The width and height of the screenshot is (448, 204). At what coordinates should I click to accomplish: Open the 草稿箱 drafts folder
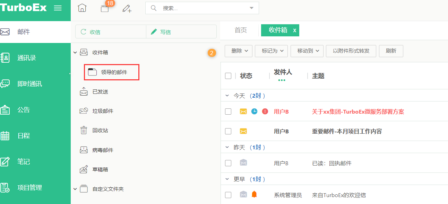(x=100, y=170)
